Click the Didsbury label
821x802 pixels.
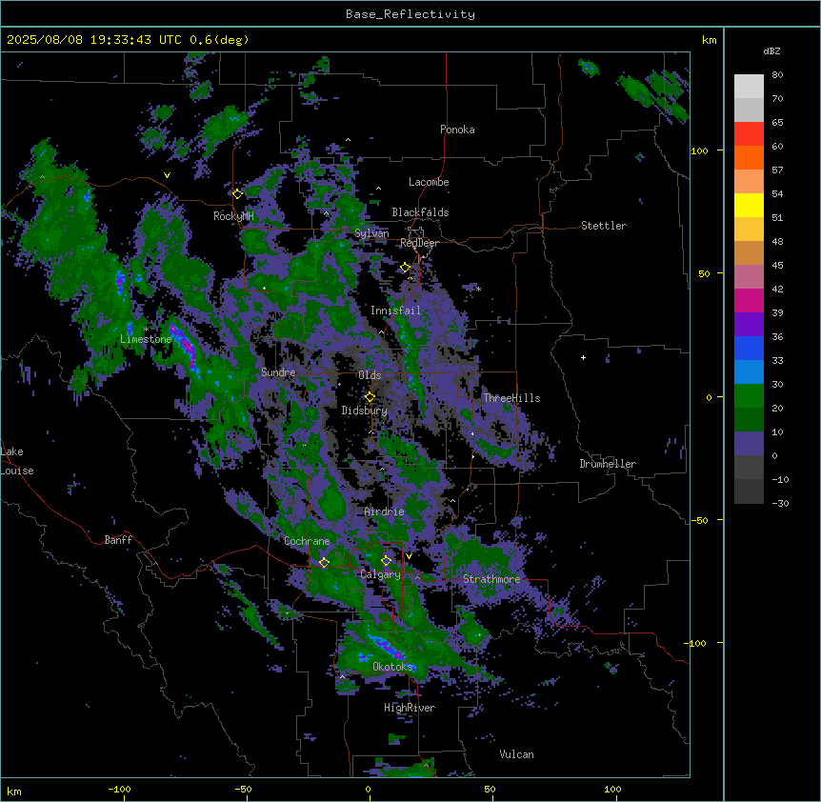tap(365, 411)
